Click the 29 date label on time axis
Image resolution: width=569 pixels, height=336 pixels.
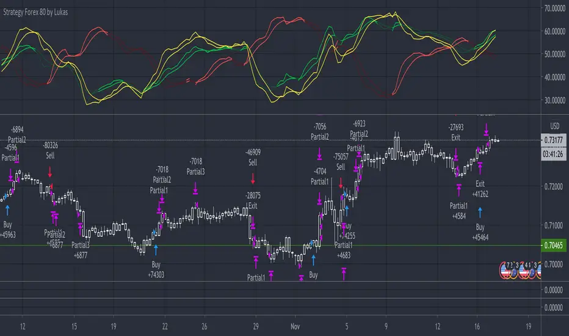pos(256,326)
